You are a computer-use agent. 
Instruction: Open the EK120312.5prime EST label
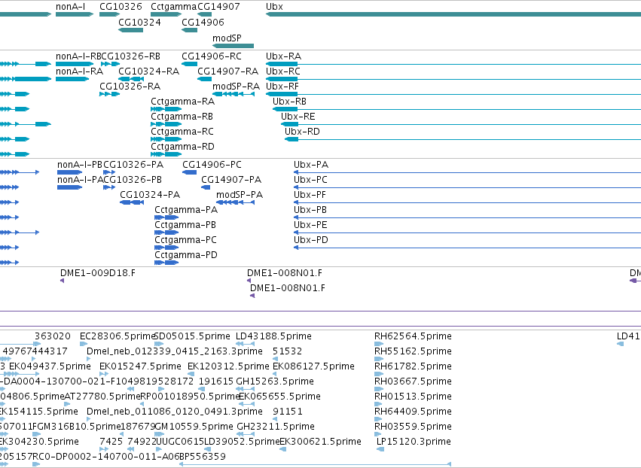pyautogui.click(x=228, y=366)
